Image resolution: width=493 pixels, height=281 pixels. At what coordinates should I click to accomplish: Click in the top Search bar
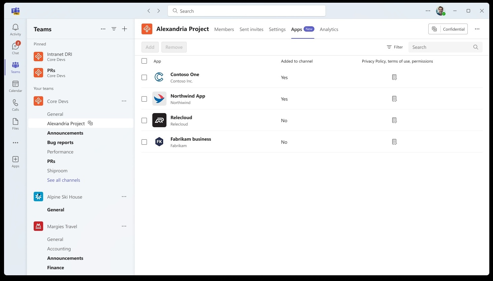[x=247, y=11]
